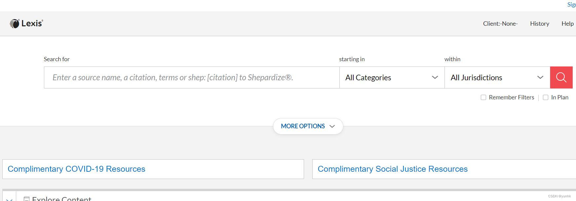Open the Help menu
576x201 pixels.
[x=567, y=24]
